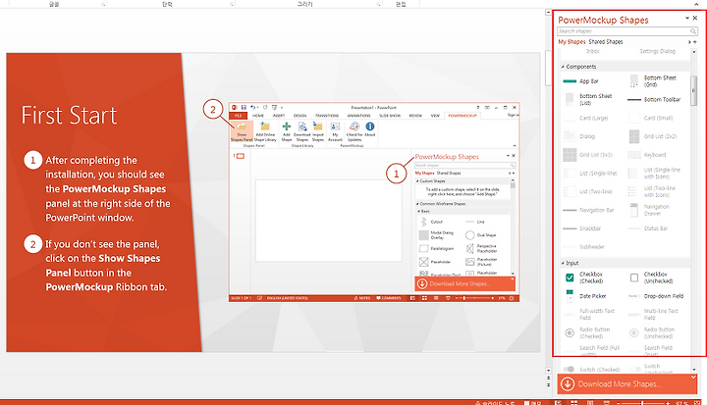Viewport: 707px width, 405px height.
Task: Click slide area scroll-down arrow
Action: (x=548, y=371)
